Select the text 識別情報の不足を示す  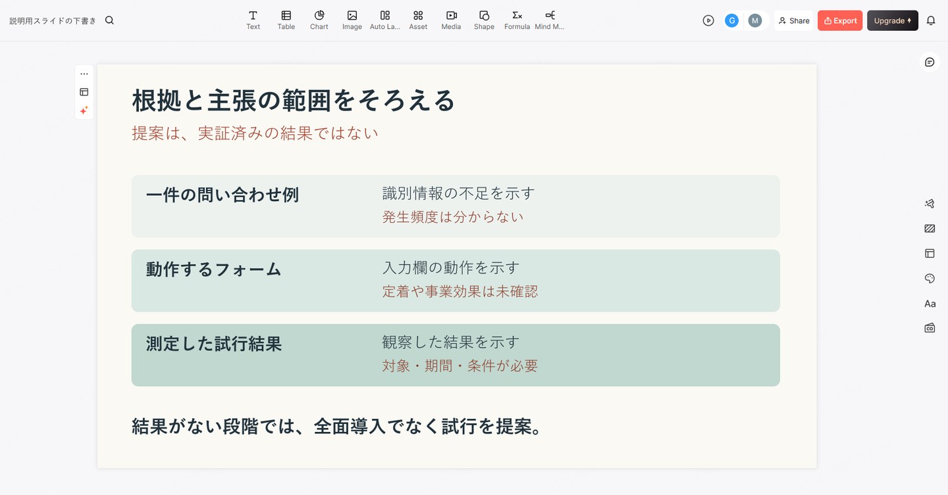tap(459, 193)
